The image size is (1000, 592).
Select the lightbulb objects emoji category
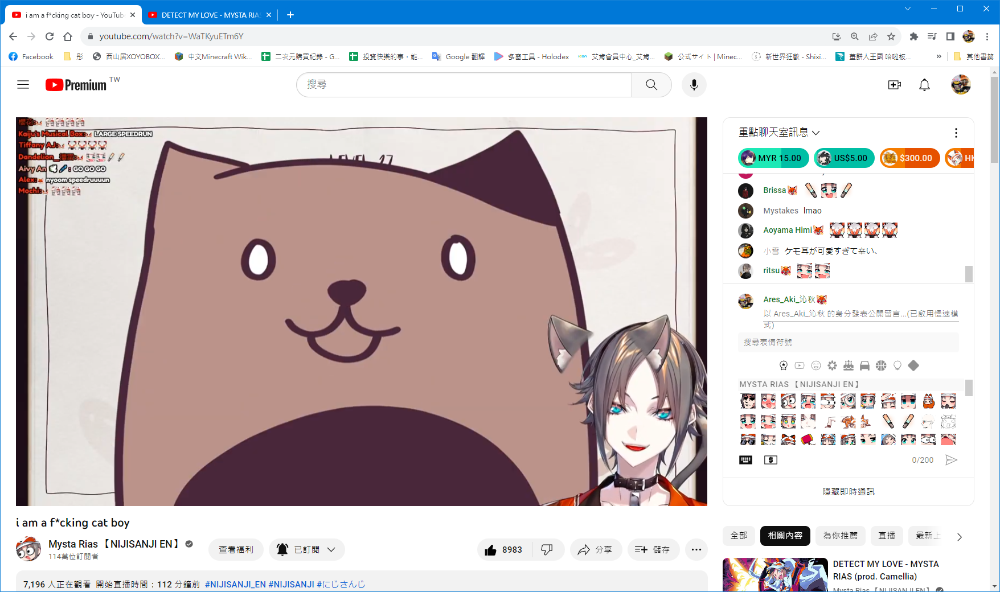point(897,365)
